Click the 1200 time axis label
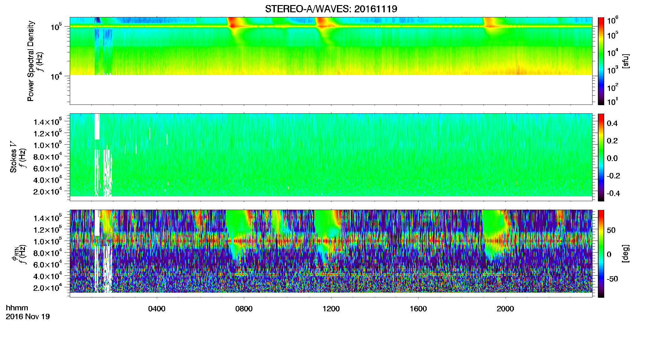The height and width of the screenshot is (341, 662). [331, 309]
